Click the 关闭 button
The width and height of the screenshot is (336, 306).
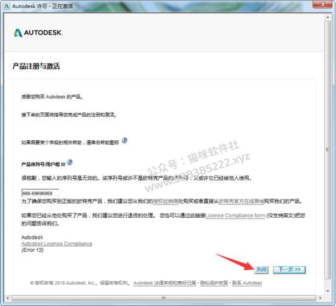(261, 270)
